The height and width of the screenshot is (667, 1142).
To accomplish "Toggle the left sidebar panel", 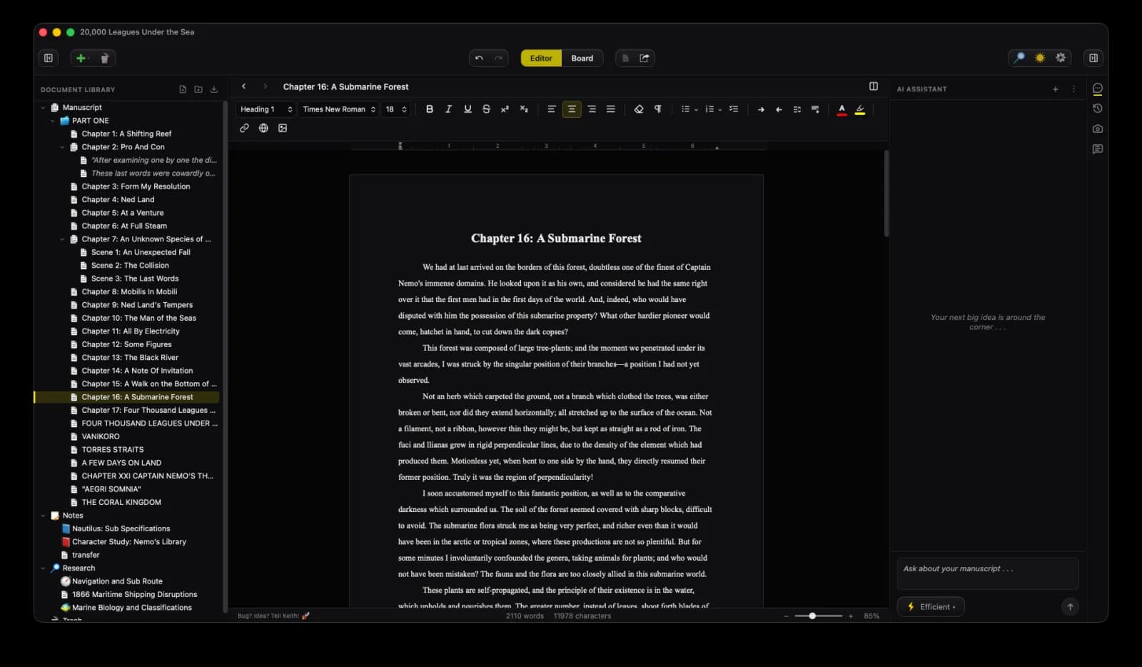I will [49, 58].
